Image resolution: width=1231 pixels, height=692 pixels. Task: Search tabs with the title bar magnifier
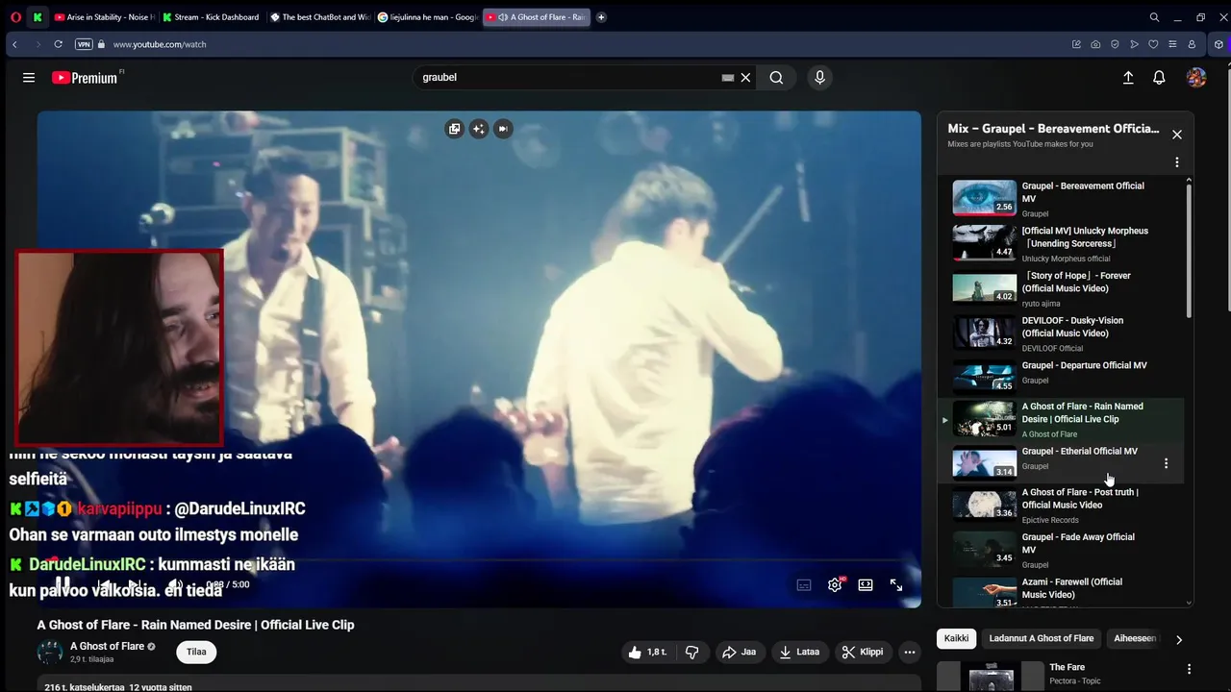[1154, 17]
